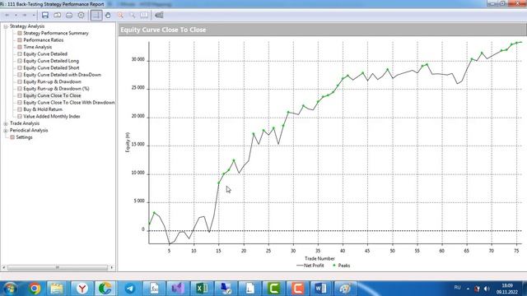Show hidden tray icons arrow
527x296 pixels.
click(x=468, y=289)
